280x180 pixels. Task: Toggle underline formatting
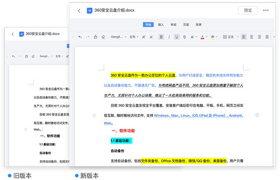[176, 37]
